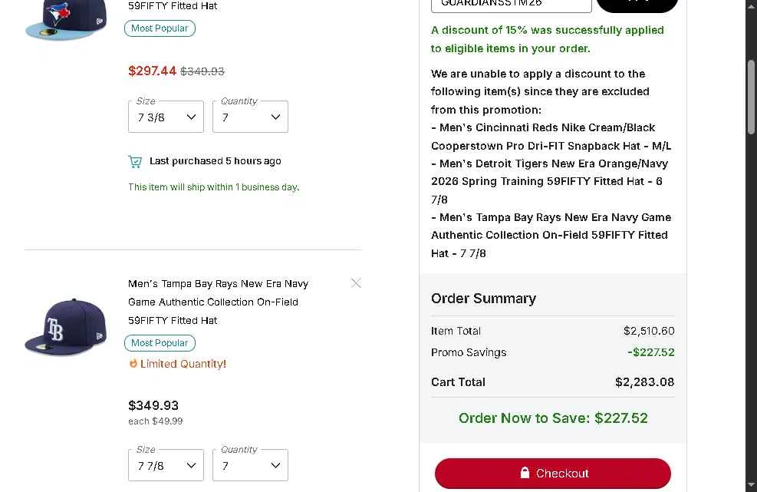Screen dimensions: 757x492
Task: Click the Most Popular badge on the Blue Jays hat
Action: (x=160, y=28)
